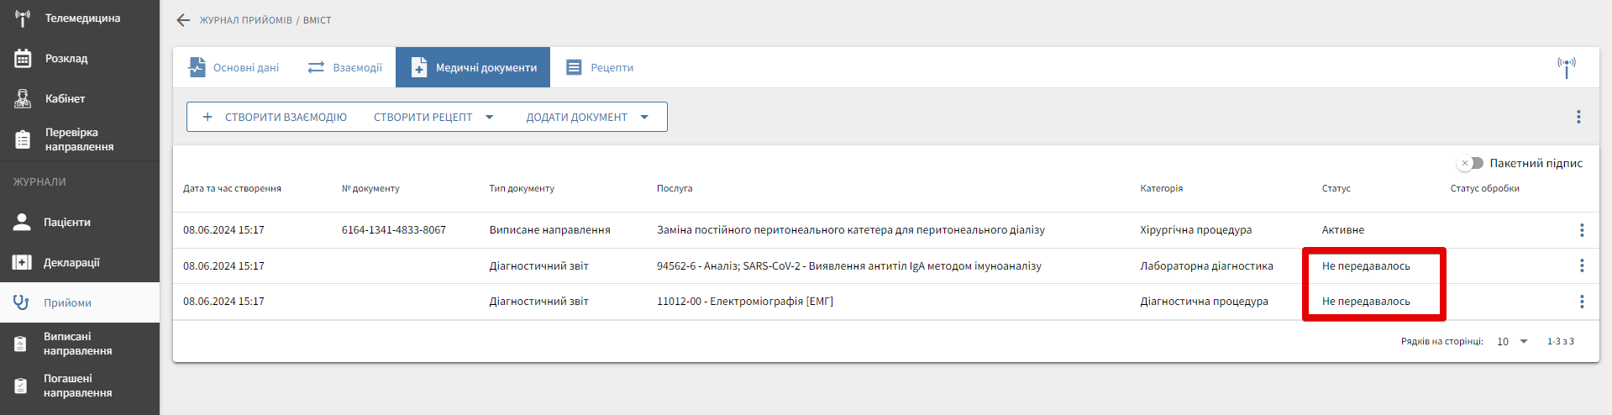Click the back arrow icon in breadcrumb

pyautogui.click(x=183, y=20)
